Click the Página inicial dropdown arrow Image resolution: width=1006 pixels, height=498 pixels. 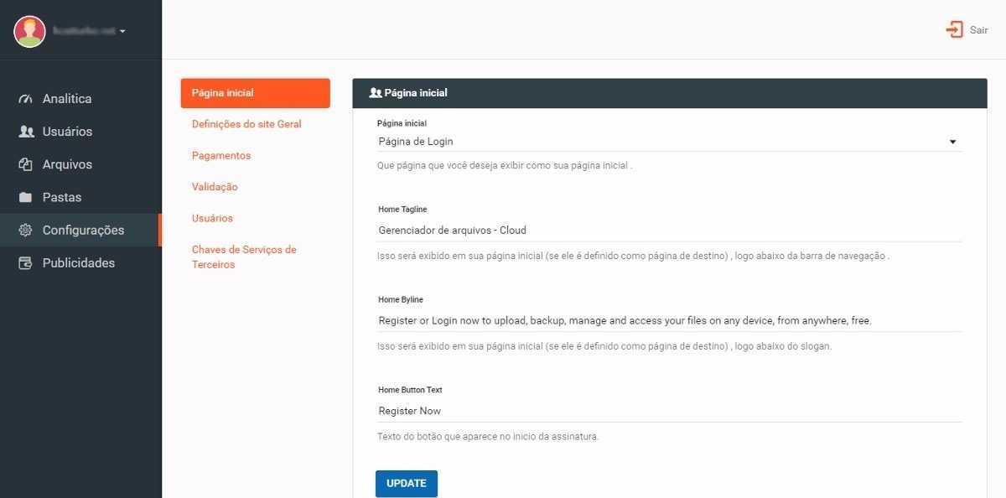coord(952,142)
